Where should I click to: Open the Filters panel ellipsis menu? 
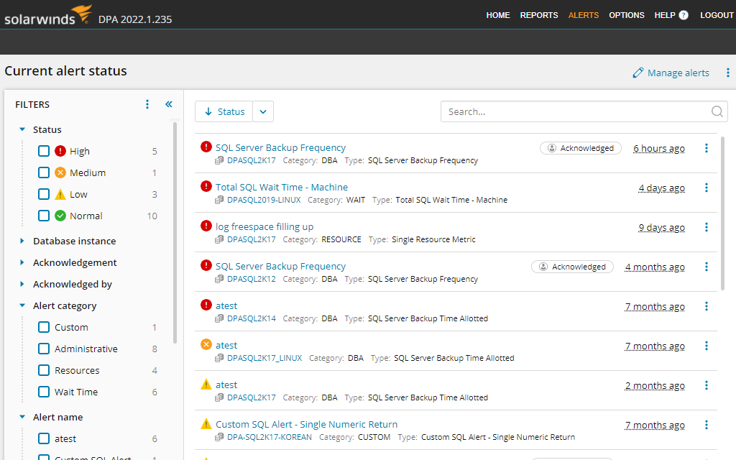147,104
